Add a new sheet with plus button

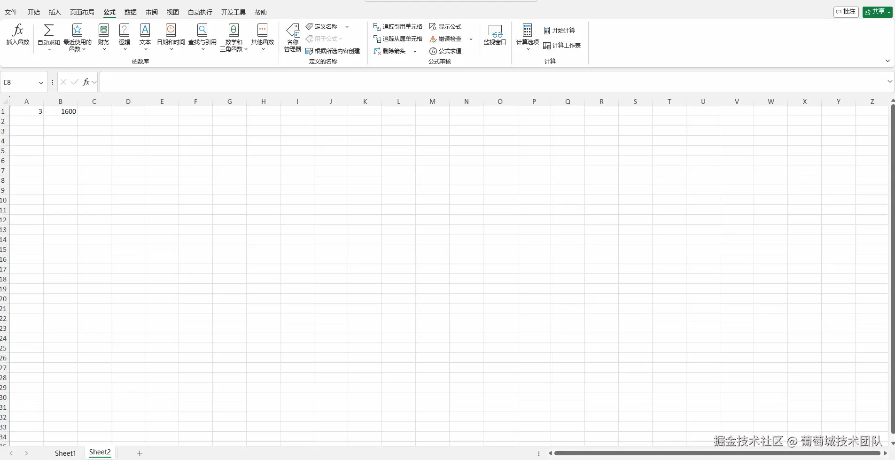click(140, 453)
